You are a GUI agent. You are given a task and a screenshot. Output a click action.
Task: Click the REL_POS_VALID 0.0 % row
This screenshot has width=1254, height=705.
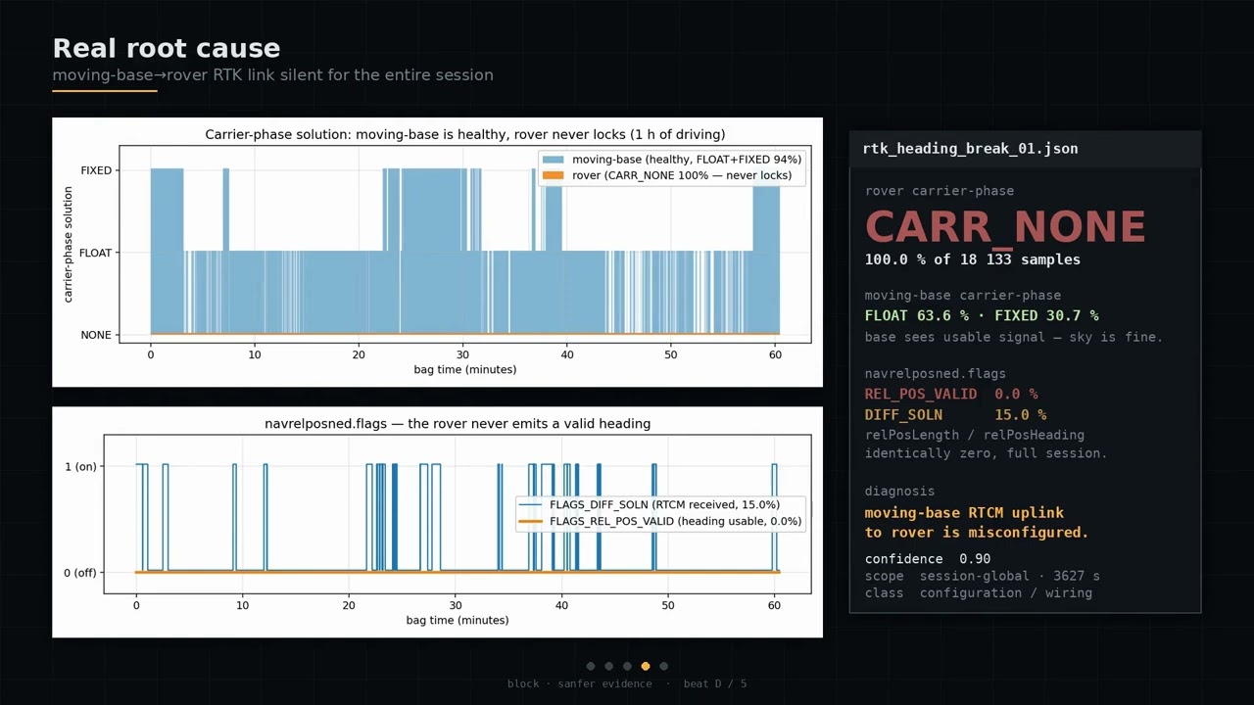pyautogui.click(x=950, y=394)
